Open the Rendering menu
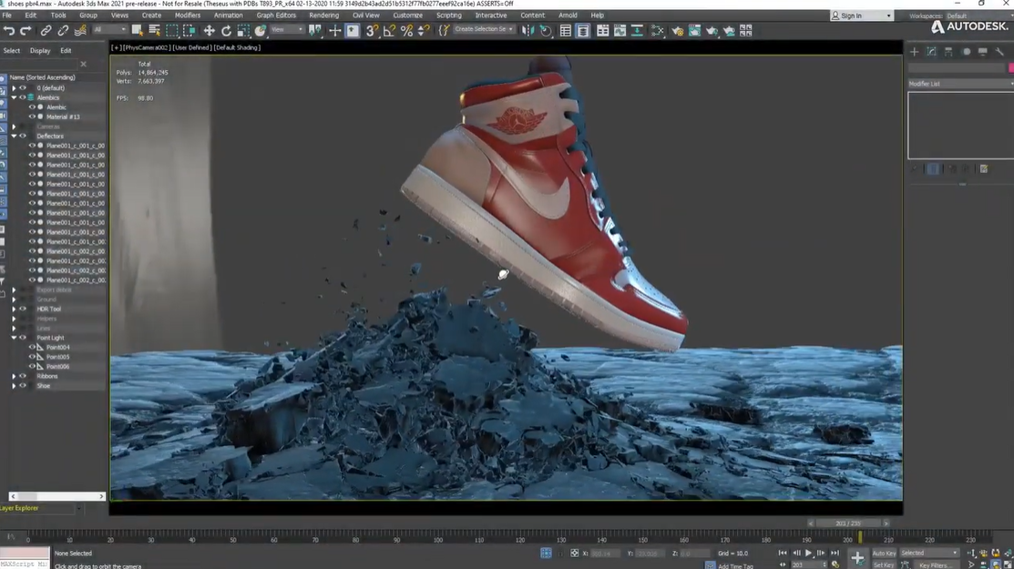Image resolution: width=1014 pixels, height=569 pixels. pos(324,15)
